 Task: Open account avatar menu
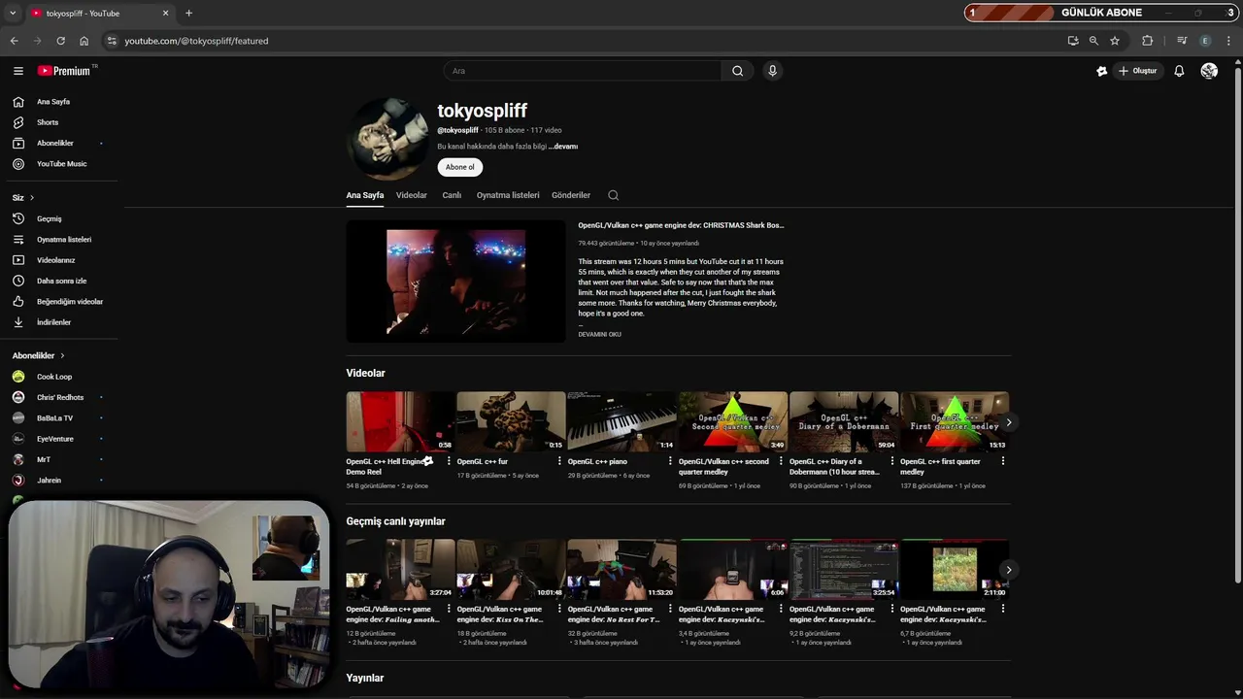1209,71
